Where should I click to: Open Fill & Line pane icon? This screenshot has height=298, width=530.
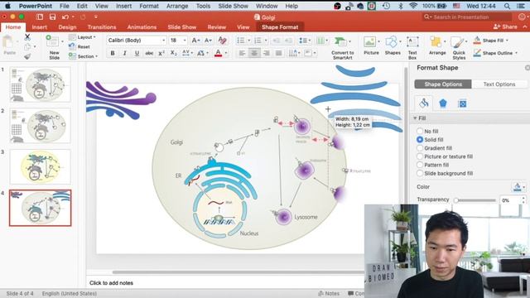point(423,103)
